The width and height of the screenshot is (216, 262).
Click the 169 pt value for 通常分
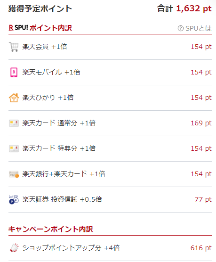pos(201,123)
